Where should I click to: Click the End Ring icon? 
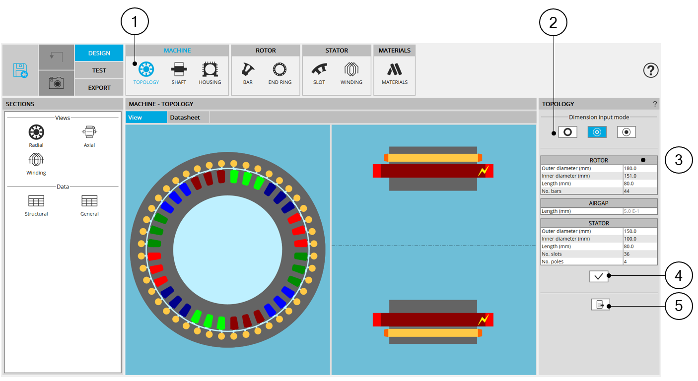pyautogui.click(x=280, y=72)
